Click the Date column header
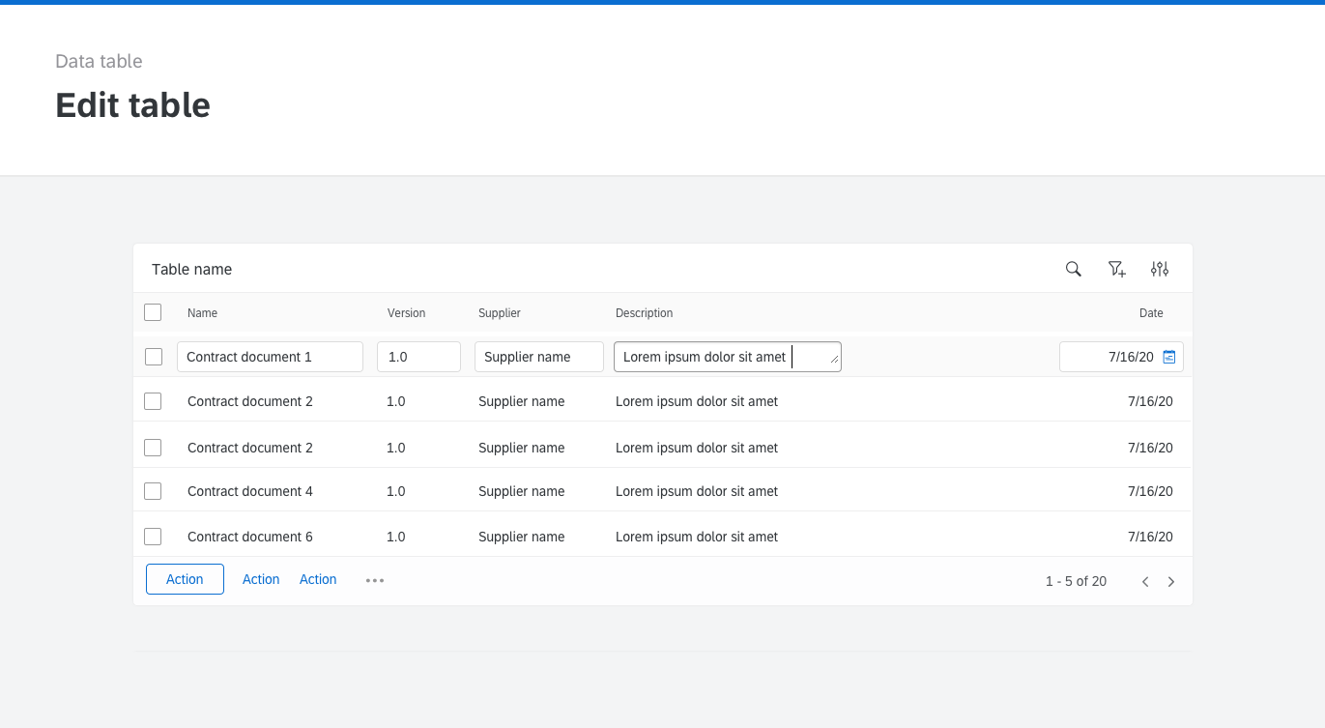Viewport: 1325px width, 728px height. (x=1151, y=313)
